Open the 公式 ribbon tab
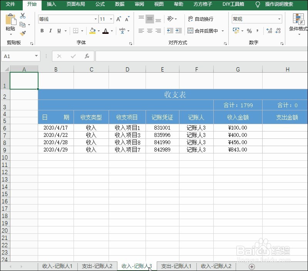The image size is (308, 271). 100,5
